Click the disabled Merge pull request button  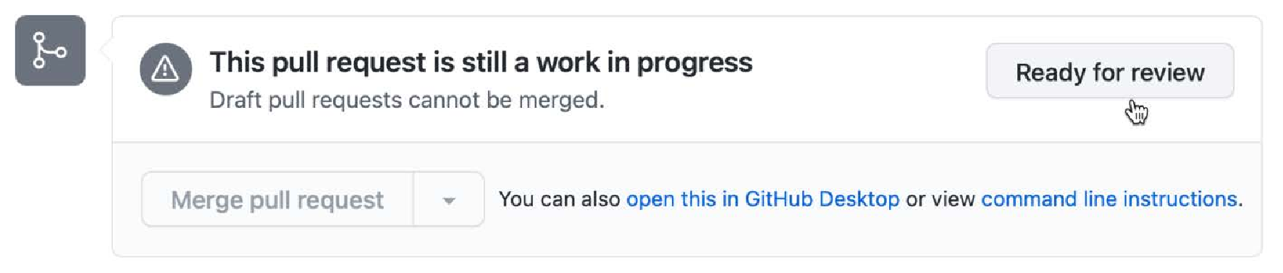(277, 199)
